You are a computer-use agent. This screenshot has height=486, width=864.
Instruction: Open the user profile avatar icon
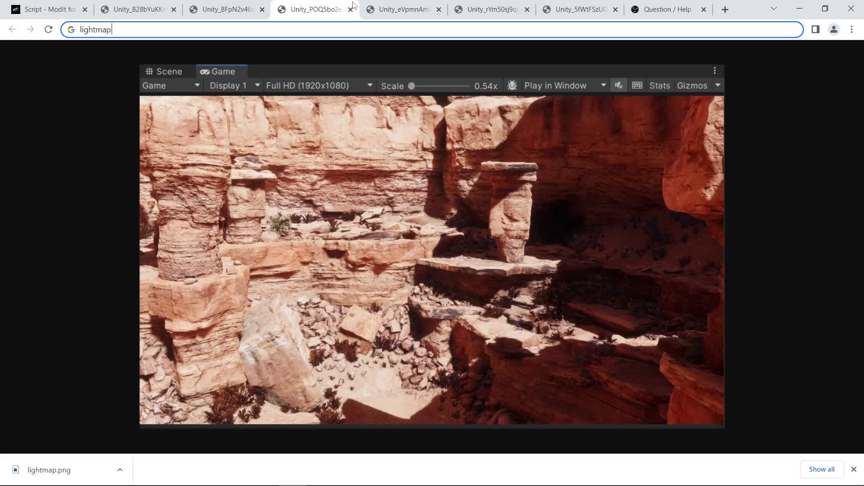pos(833,29)
